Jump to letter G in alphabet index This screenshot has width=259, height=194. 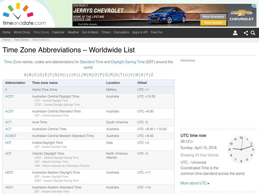coord(56,75)
